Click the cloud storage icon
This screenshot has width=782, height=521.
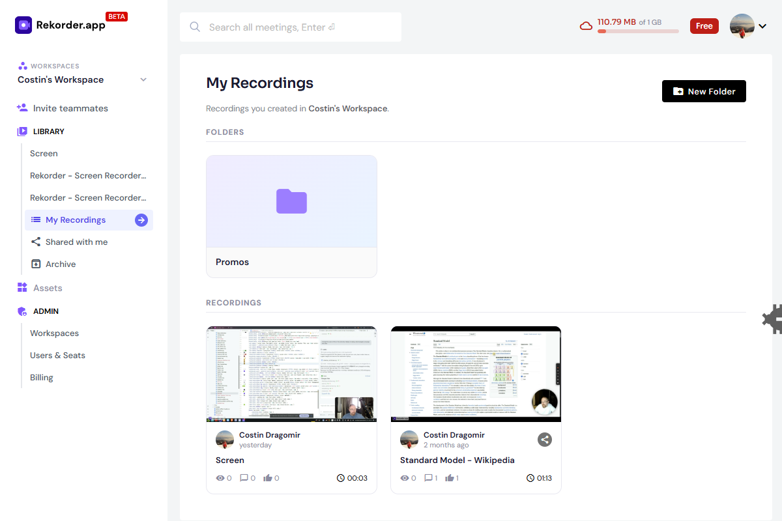(586, 26)
